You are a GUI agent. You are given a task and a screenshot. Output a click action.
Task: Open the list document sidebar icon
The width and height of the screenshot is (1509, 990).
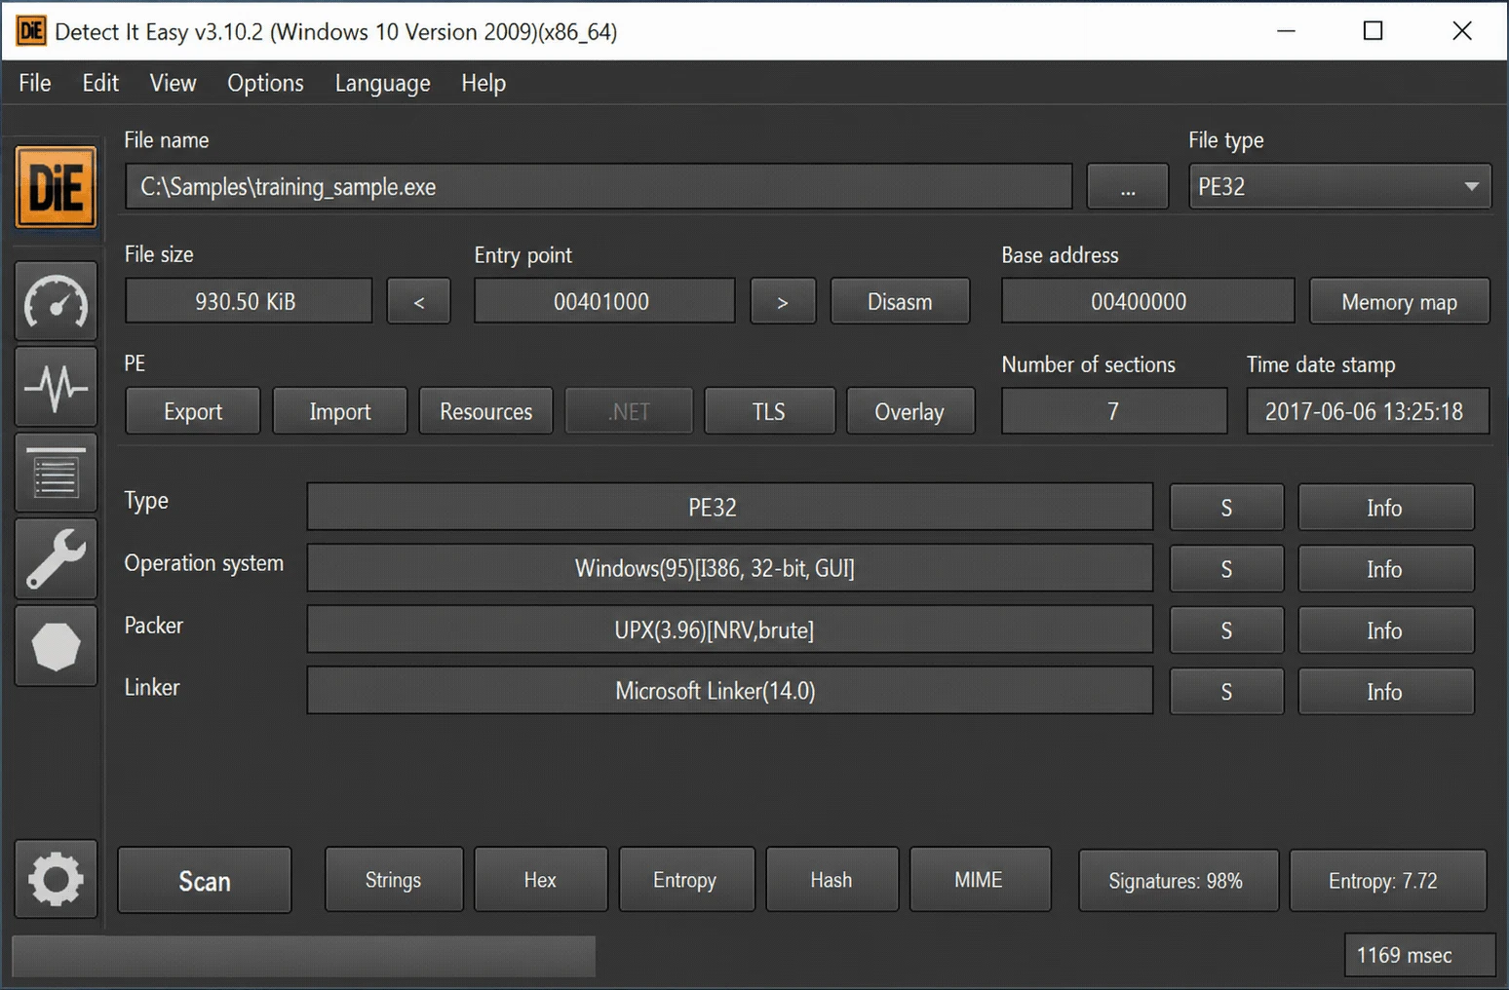(56, 473)
